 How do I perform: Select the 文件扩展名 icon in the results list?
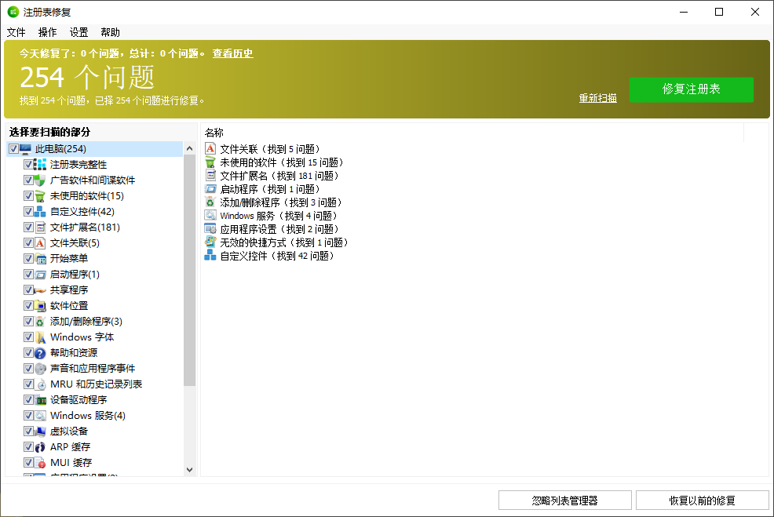pos(210,175)
